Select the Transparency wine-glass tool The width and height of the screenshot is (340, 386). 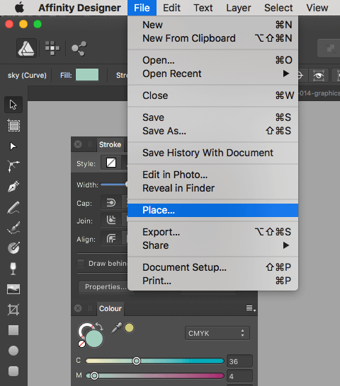(13, 269)
